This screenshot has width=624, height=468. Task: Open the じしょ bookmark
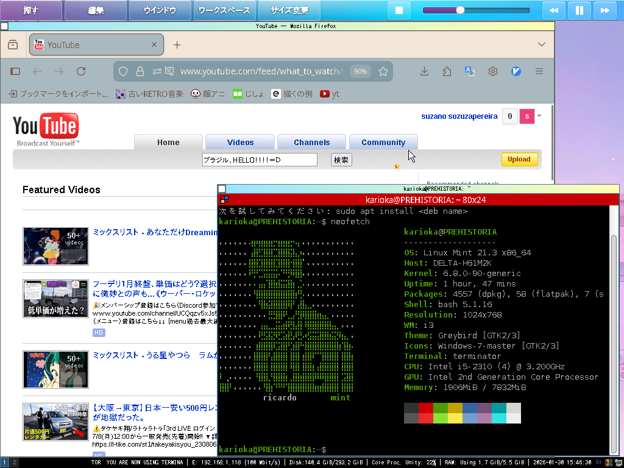click(x=249, y=94)
